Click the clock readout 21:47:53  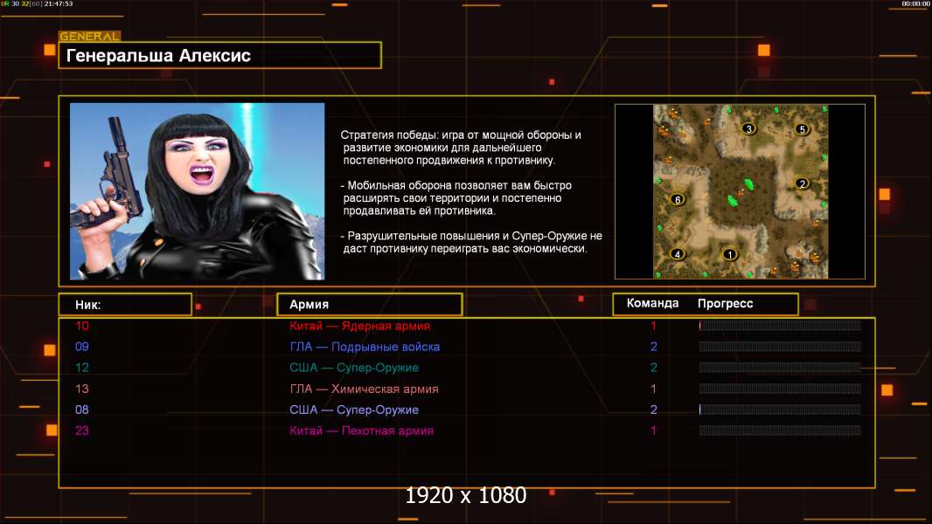pos(59,3)
